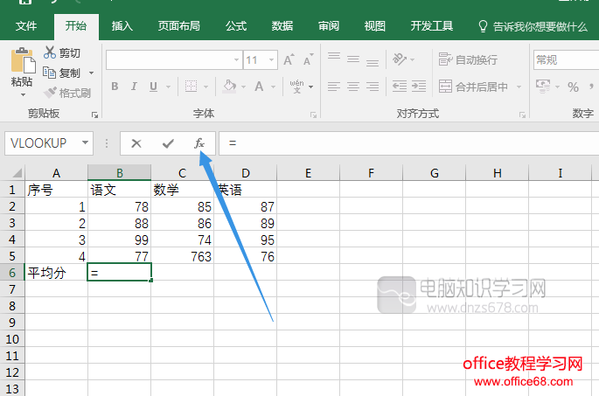
Task: Select Align Right icon
Action: coord(373,87)
